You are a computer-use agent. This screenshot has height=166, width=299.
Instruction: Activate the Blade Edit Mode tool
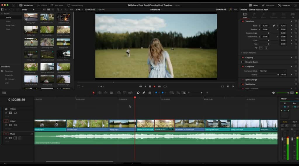pyautogui.click(x=111, y=93)
